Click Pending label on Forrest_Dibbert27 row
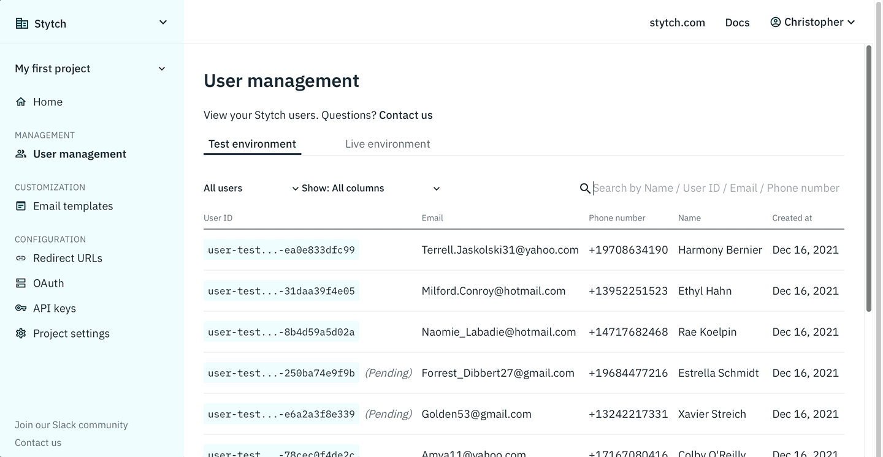Image resolution: width=883 pixels, height=457 pixels. tap(389, 373)
